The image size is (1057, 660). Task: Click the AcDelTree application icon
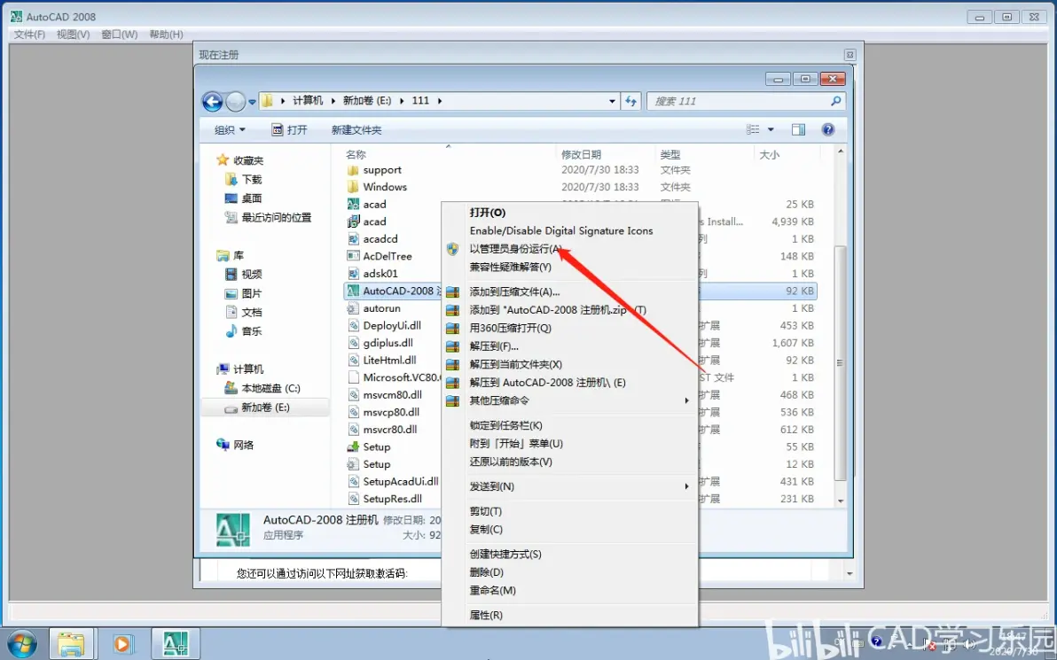point(353,256)
